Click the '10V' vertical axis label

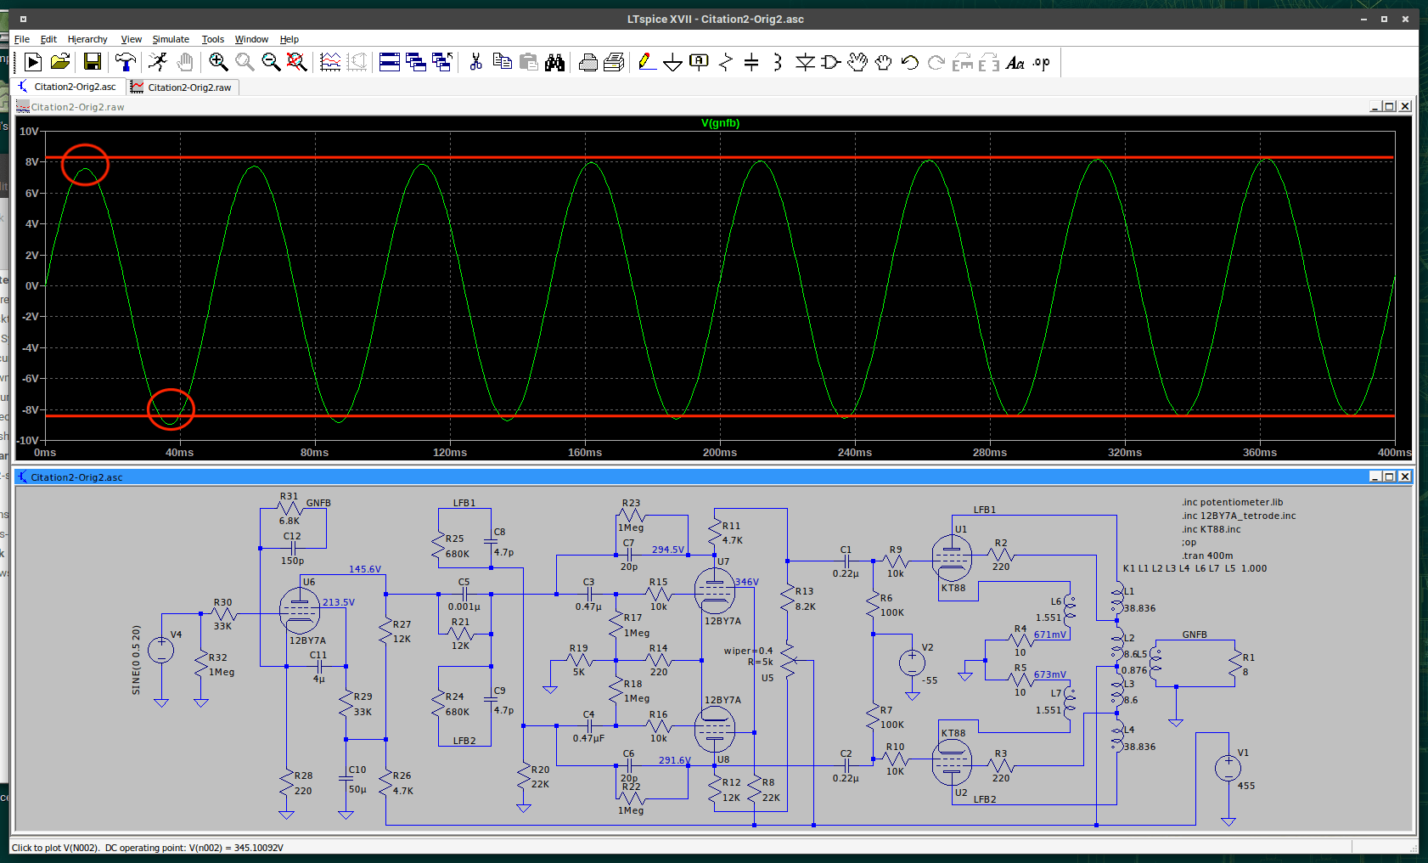[x=29, y=132]
